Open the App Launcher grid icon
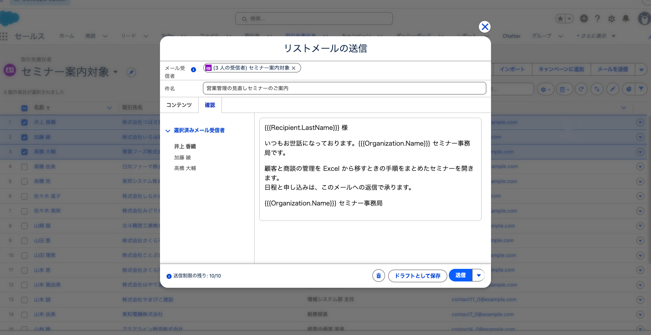This screenshot has width=651, height=335. tap(4, 36)
